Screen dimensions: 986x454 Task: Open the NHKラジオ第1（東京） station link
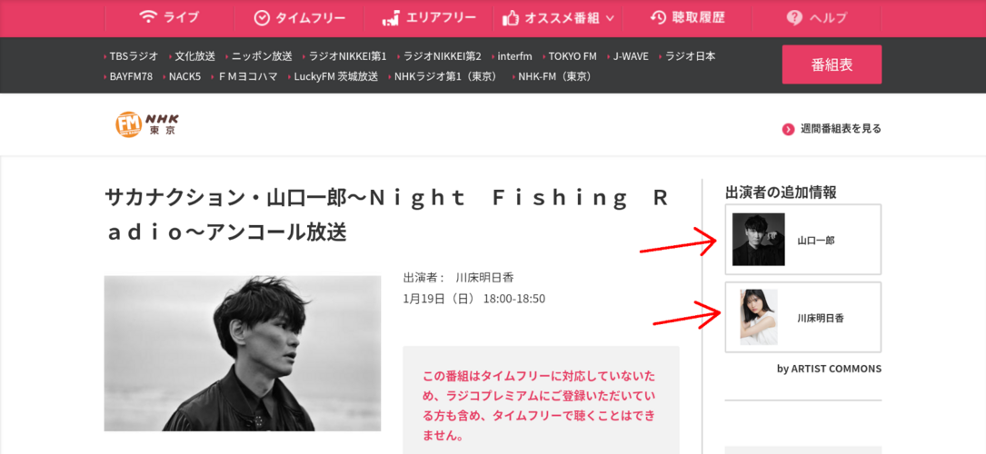click(446, 76)
